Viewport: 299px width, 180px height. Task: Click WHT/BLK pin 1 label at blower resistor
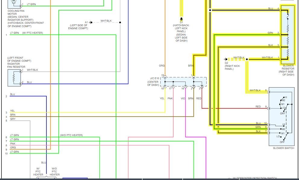[267, 57]
